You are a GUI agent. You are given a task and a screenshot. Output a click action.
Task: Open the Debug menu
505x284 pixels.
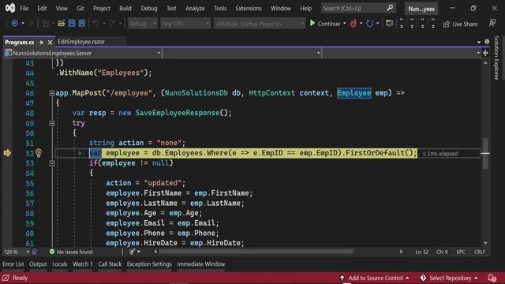click(x=149, y=9)
